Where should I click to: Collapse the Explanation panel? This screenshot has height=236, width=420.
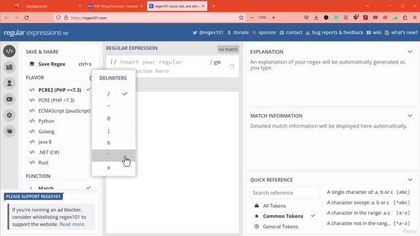point(409,52)
